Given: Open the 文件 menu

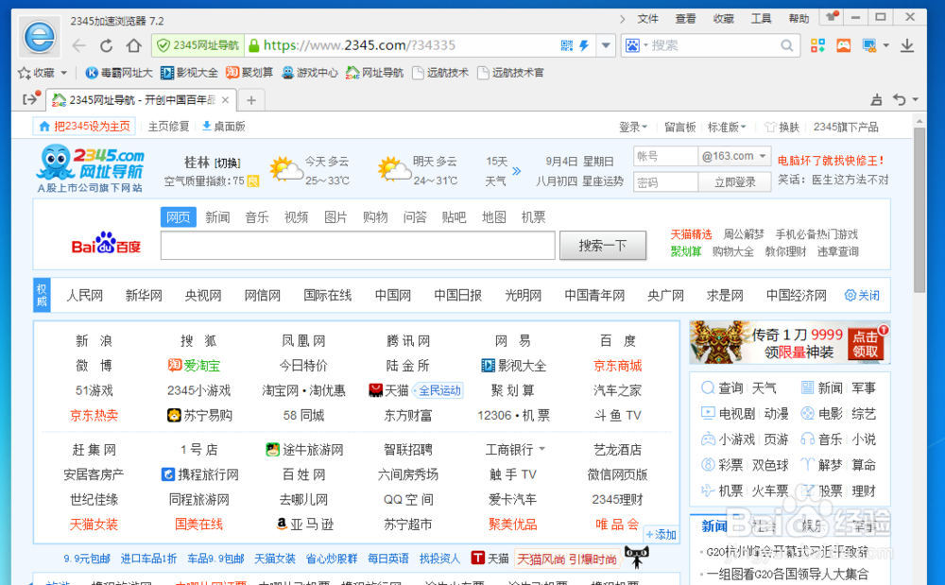Looking at the screenshot, I should [648, 19].
